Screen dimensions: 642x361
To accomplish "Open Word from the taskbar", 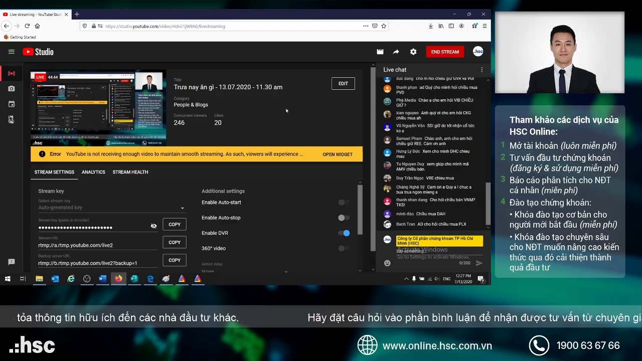I will (x=103, y=279).
